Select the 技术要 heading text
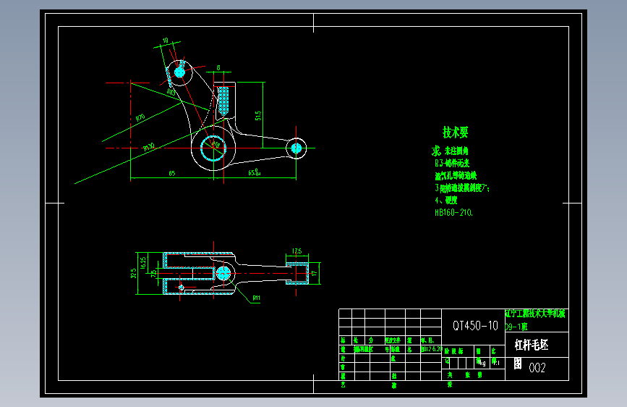Screen dimensions: 627x407 point(455,133)
